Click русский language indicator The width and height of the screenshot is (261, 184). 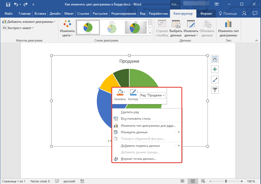69,181
